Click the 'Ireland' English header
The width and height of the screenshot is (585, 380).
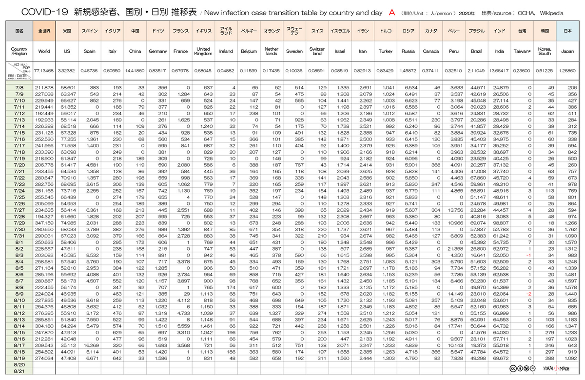tap(226, 51)
